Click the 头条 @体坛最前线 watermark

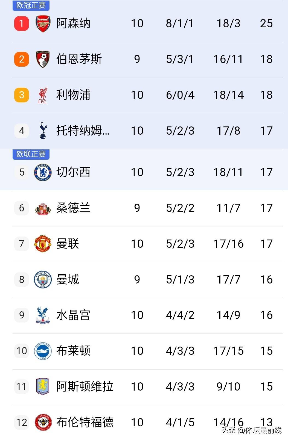tap(251, 430)
